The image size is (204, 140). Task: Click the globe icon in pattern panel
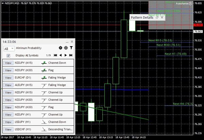pyautogui.click(x=66, y=48)
